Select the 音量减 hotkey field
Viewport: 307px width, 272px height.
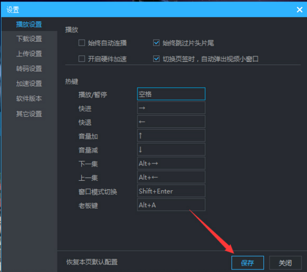pos(171,149)
